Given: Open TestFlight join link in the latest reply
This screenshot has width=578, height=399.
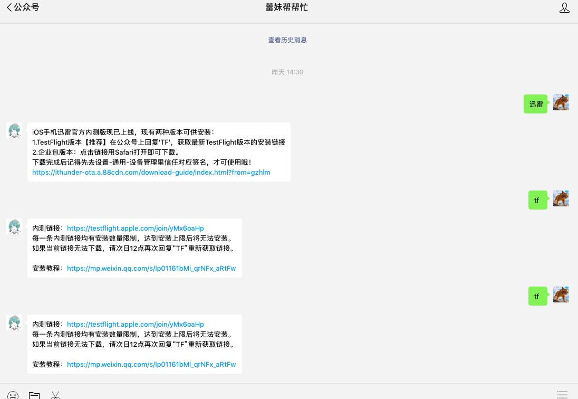Looking at the screenshot, I should coord(136,325).
